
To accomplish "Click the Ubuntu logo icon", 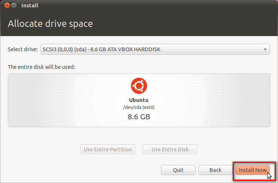I will click(x=139, y=86).
